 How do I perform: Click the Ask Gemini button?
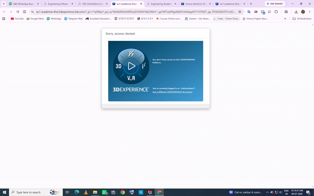pyautogui.click(x=275, y=4)
